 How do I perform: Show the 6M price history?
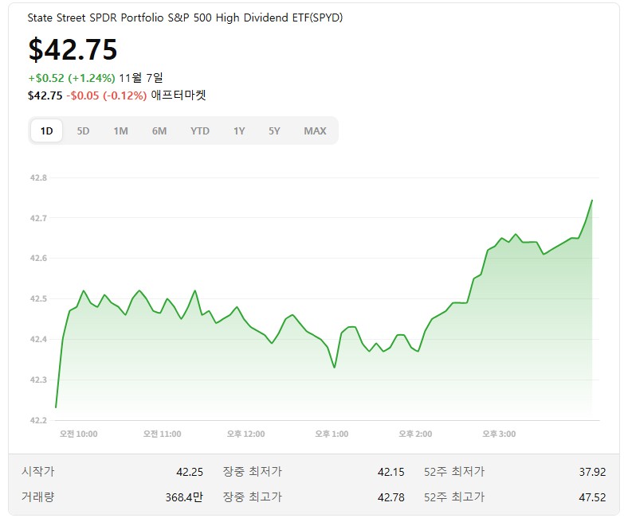tap(159, 130)
